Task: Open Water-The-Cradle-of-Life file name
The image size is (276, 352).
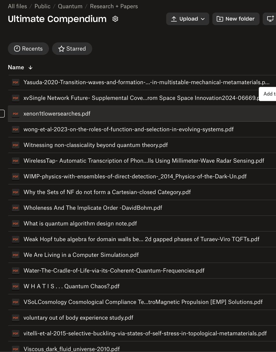Action: 114,270
